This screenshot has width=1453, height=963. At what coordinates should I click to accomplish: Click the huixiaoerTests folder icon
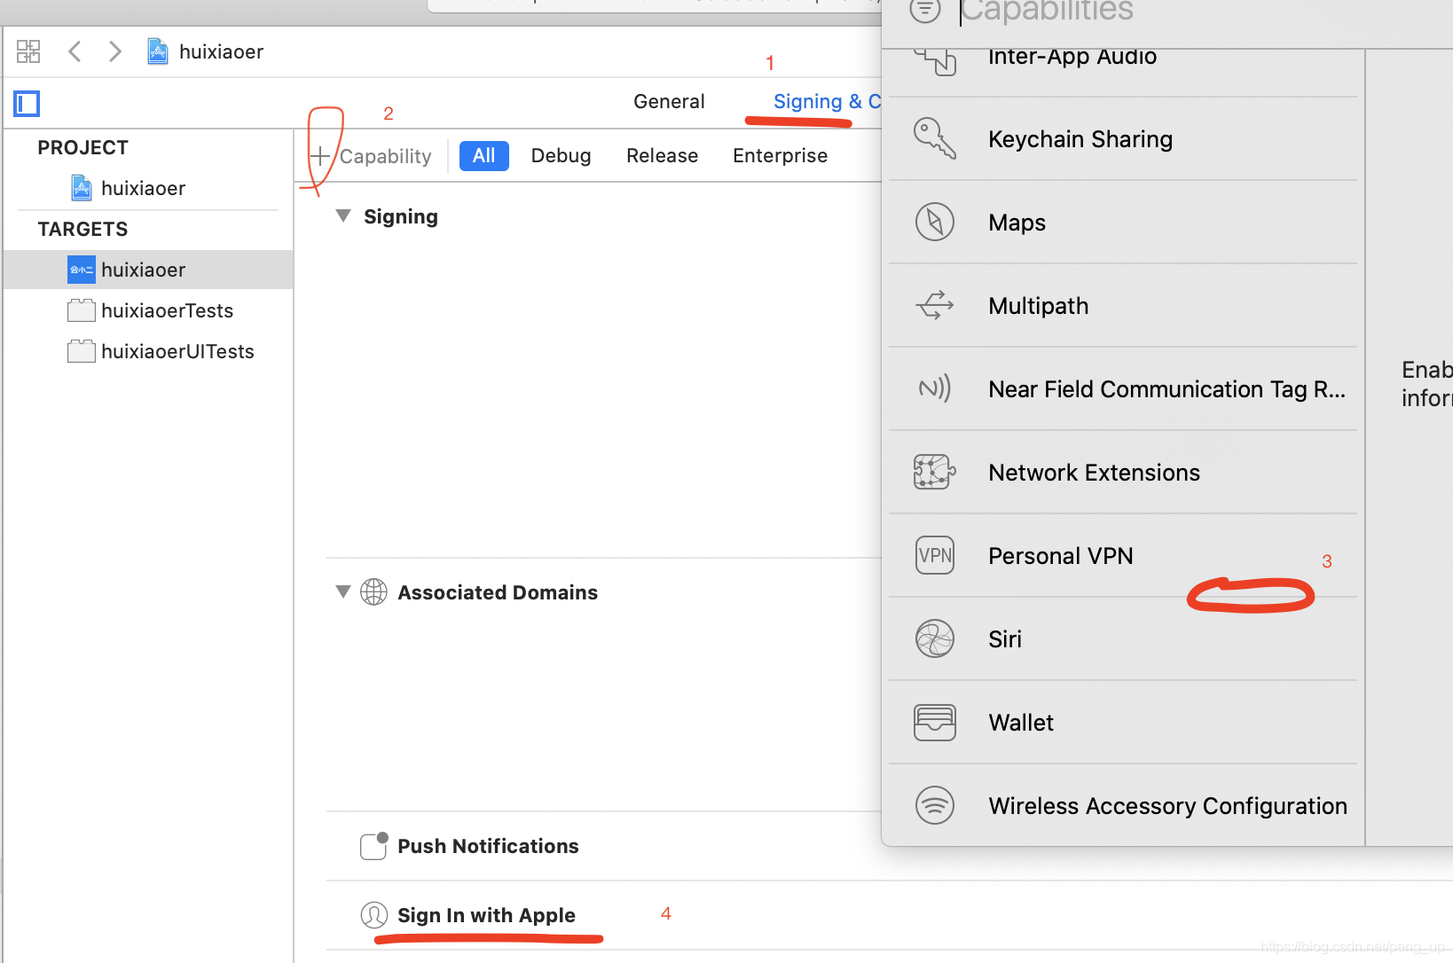point(82,310)
